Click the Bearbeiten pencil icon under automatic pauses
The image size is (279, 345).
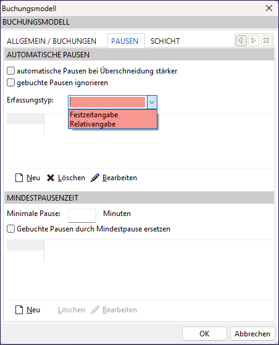95,178
